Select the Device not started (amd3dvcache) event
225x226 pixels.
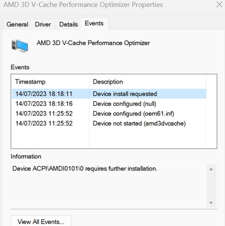click(x=139, y=123)
